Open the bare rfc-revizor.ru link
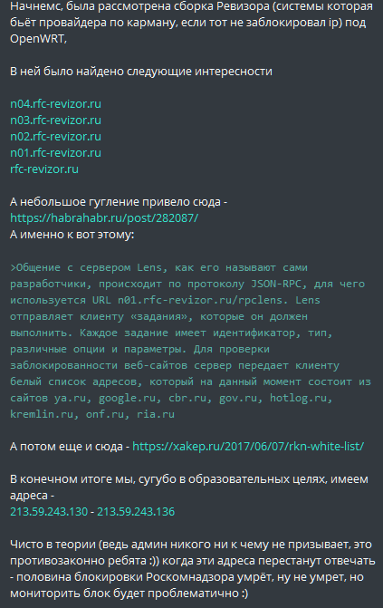This screenshot has width=383, height=608. point(44,169)
